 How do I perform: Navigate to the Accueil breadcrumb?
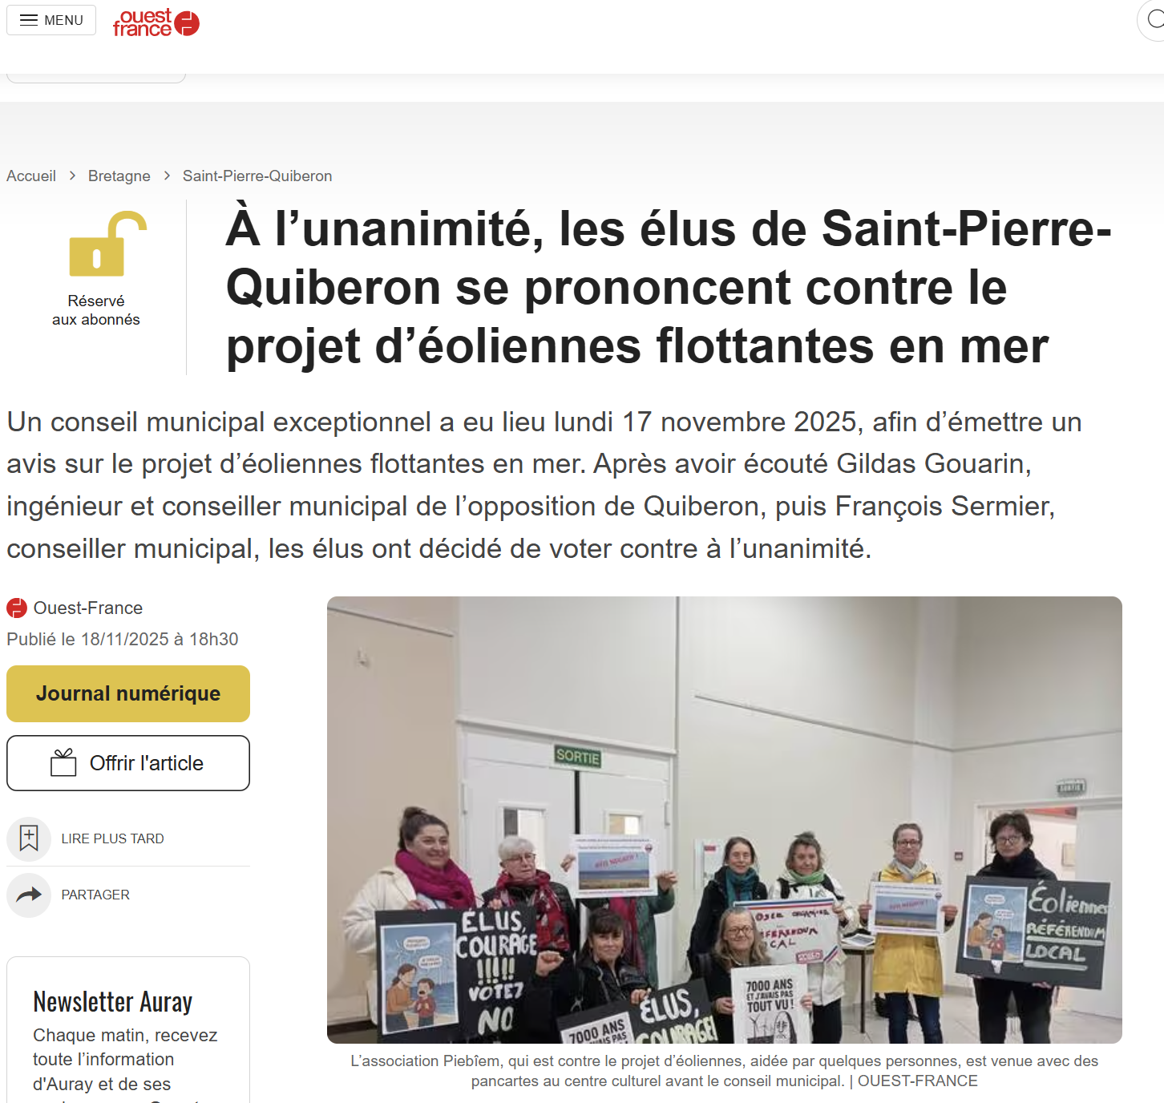(x=31, y=176)
